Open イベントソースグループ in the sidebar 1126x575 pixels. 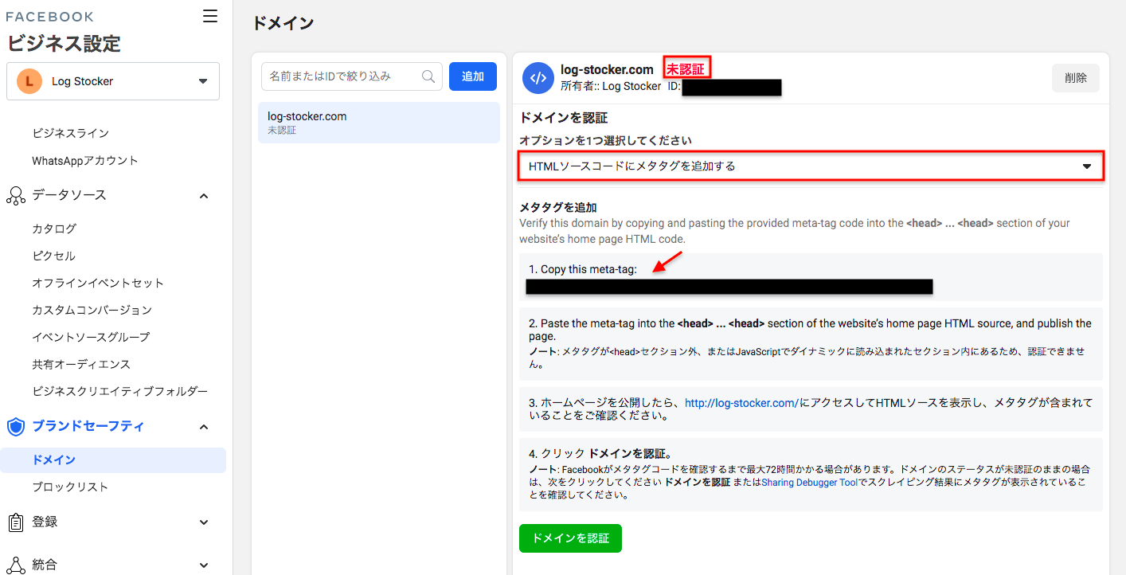[x=91, y=337]
